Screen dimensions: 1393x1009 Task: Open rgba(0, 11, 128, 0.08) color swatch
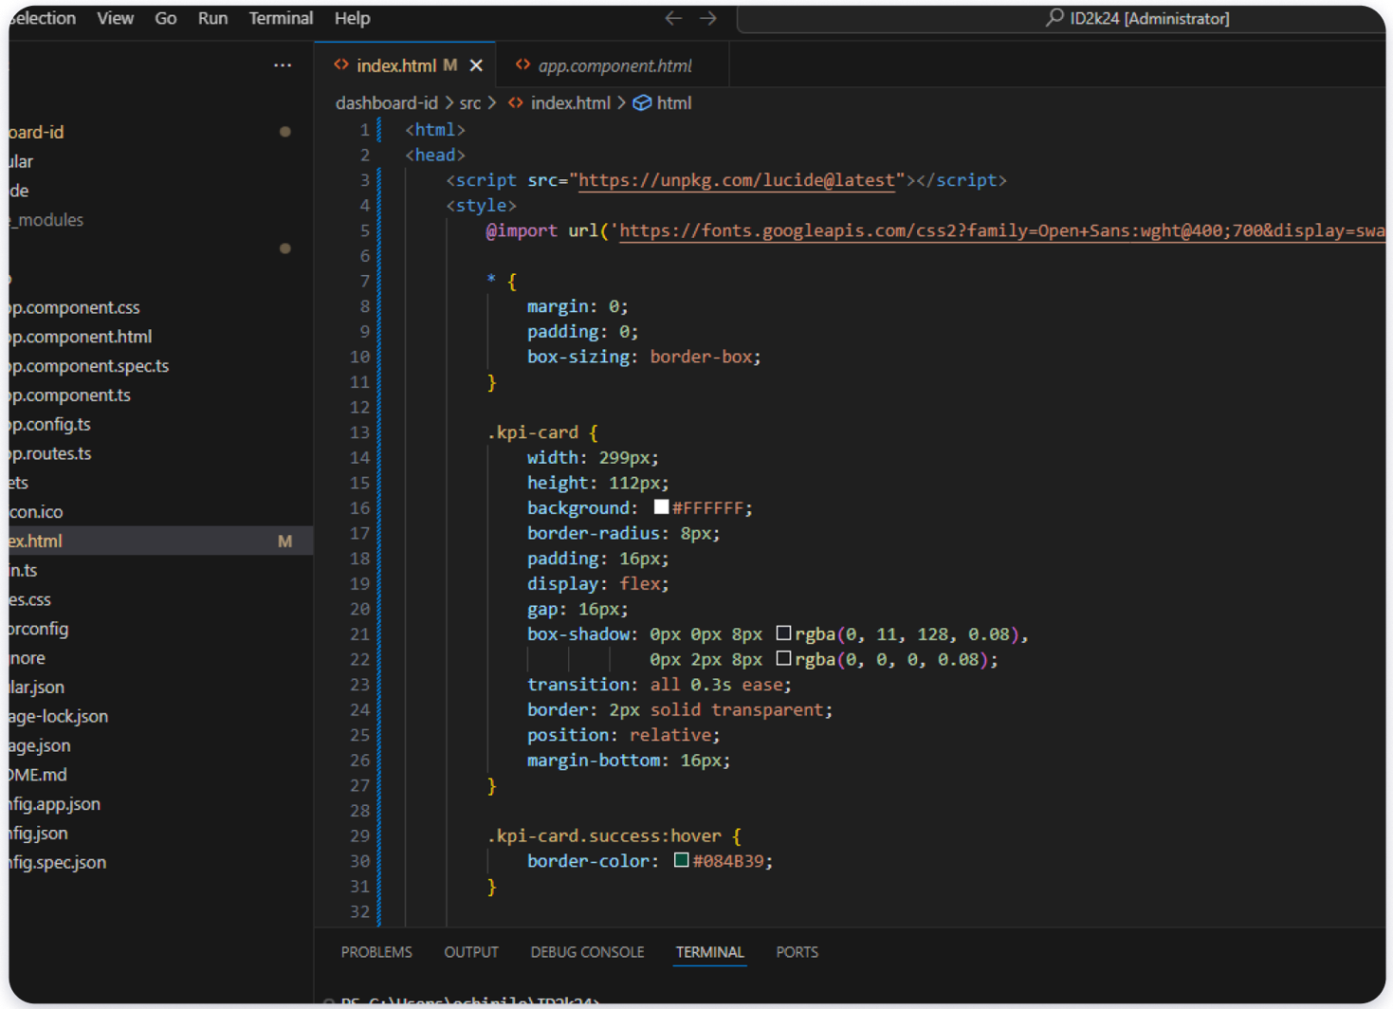pyautogui.click(x=783, y=633)
